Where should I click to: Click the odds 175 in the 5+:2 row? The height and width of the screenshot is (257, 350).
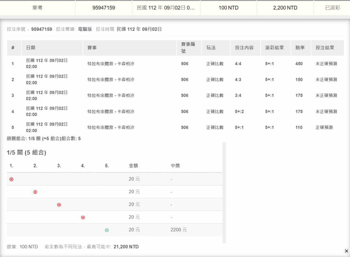(x=299, y=111)
